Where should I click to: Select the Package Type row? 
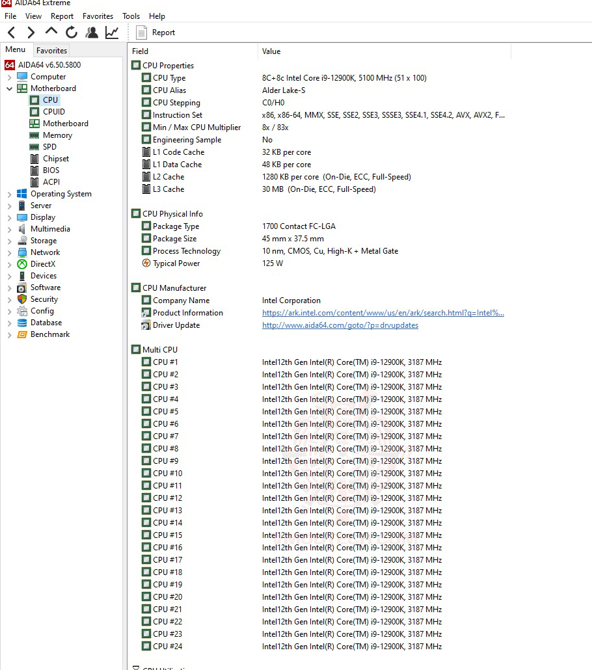(x=321, y=226)
